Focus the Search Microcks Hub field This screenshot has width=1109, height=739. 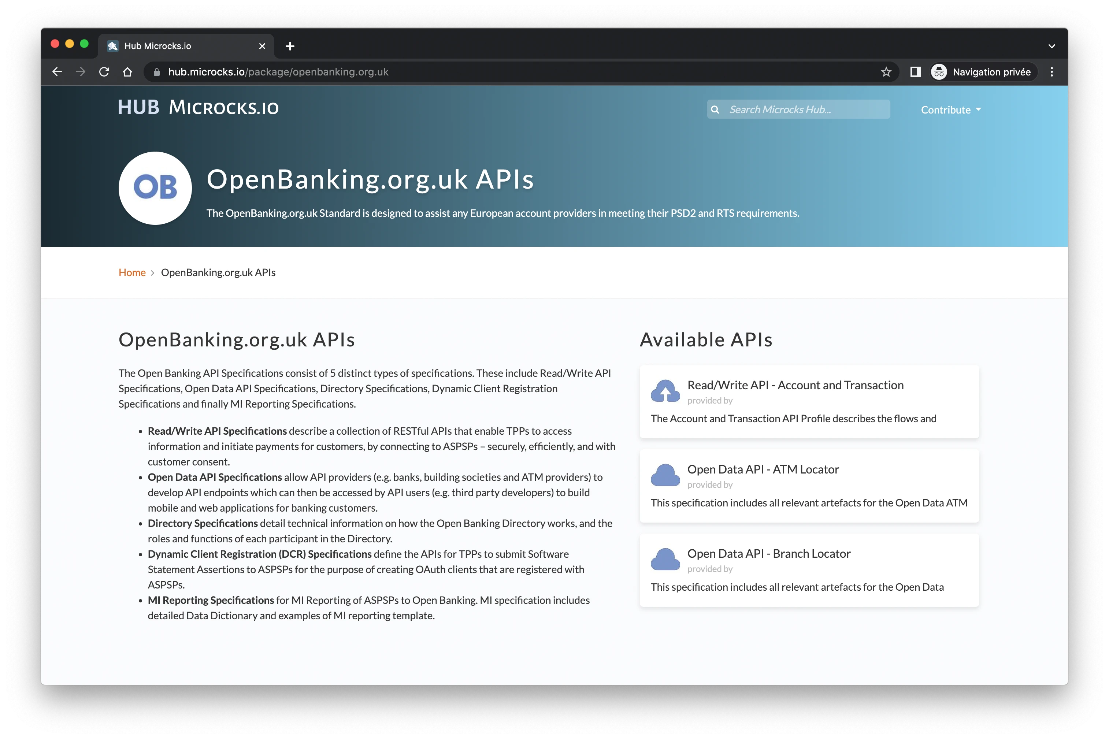tap(806, 109)
